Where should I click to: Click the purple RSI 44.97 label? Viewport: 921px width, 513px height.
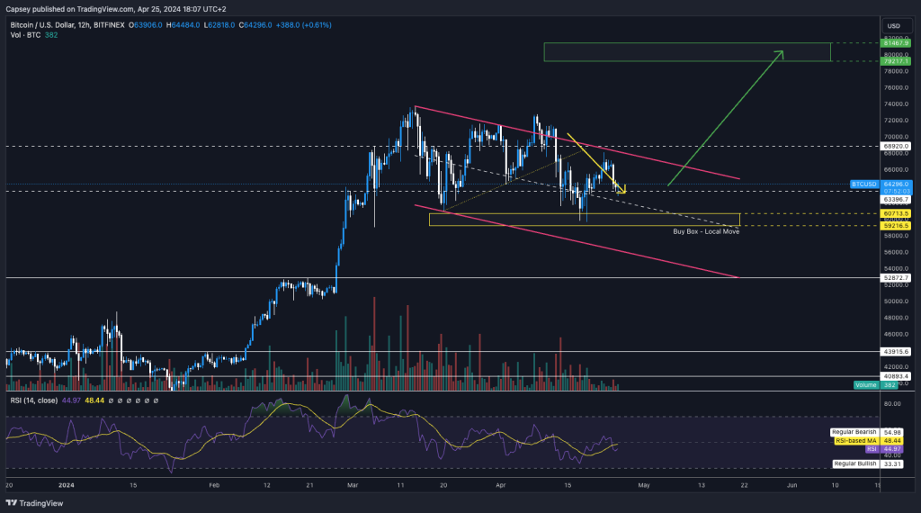(884, 449)
